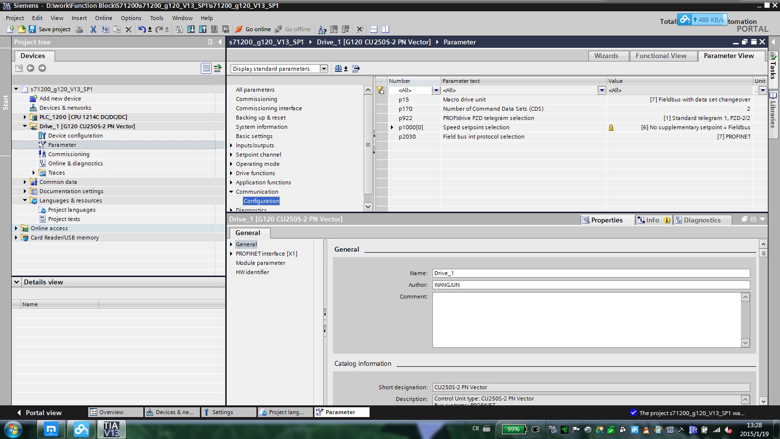Click the Redo arrow icon
This screenshot has width=780, height=439.
click(x=159, y=29)
